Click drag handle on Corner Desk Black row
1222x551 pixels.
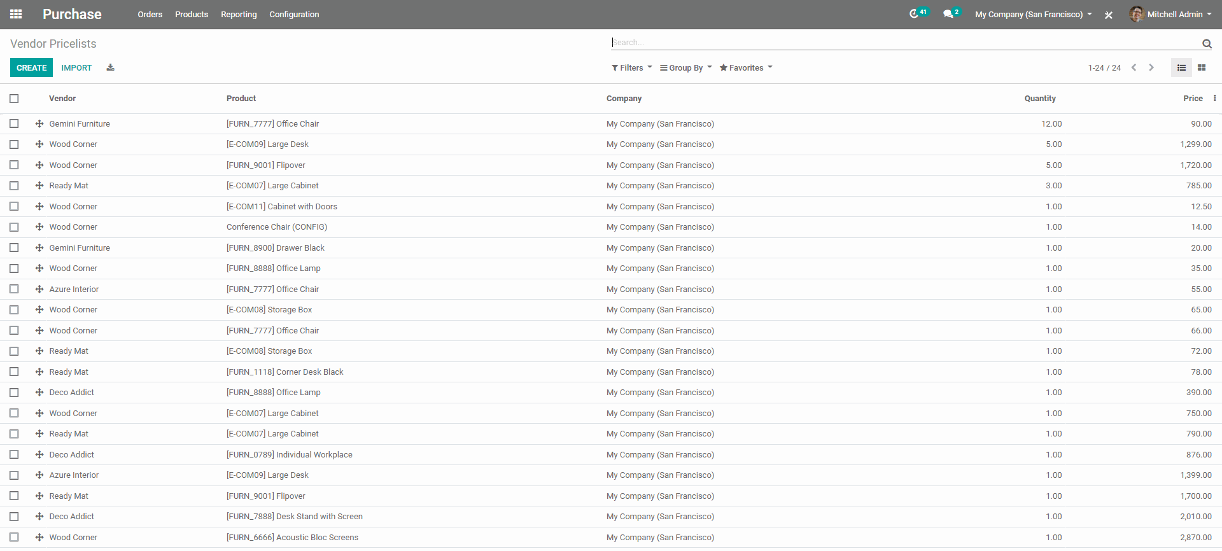point(39,372)
